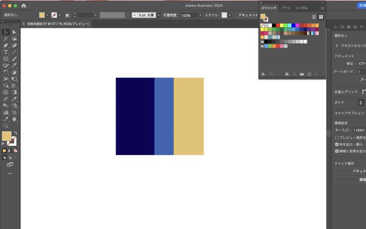
Task: Pick the Direct Selection tool
Action: [14, 32]
